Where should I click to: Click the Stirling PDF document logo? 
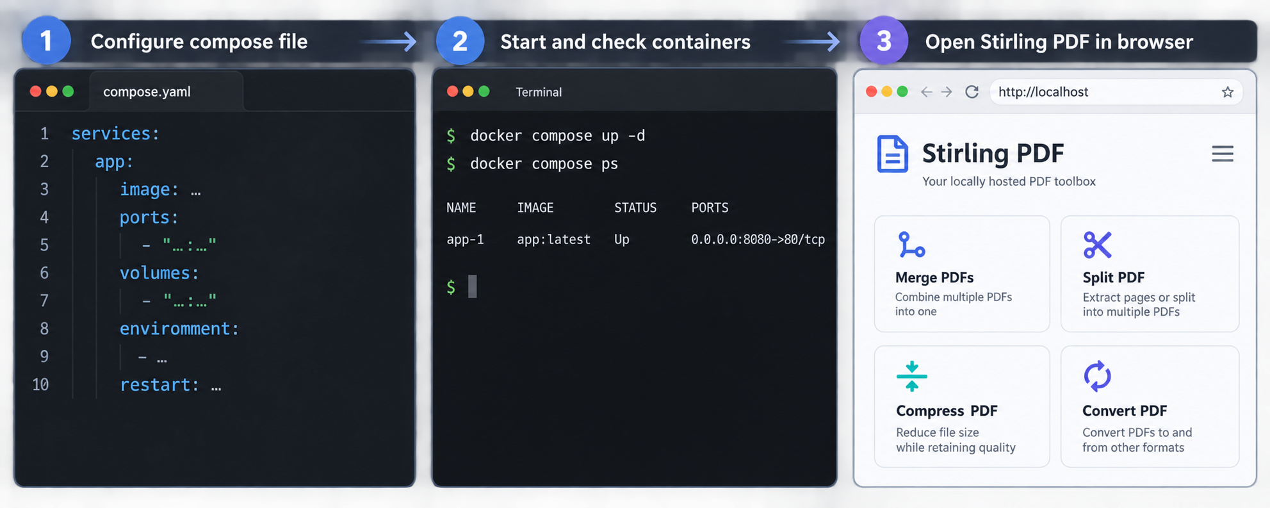point(892,154)
